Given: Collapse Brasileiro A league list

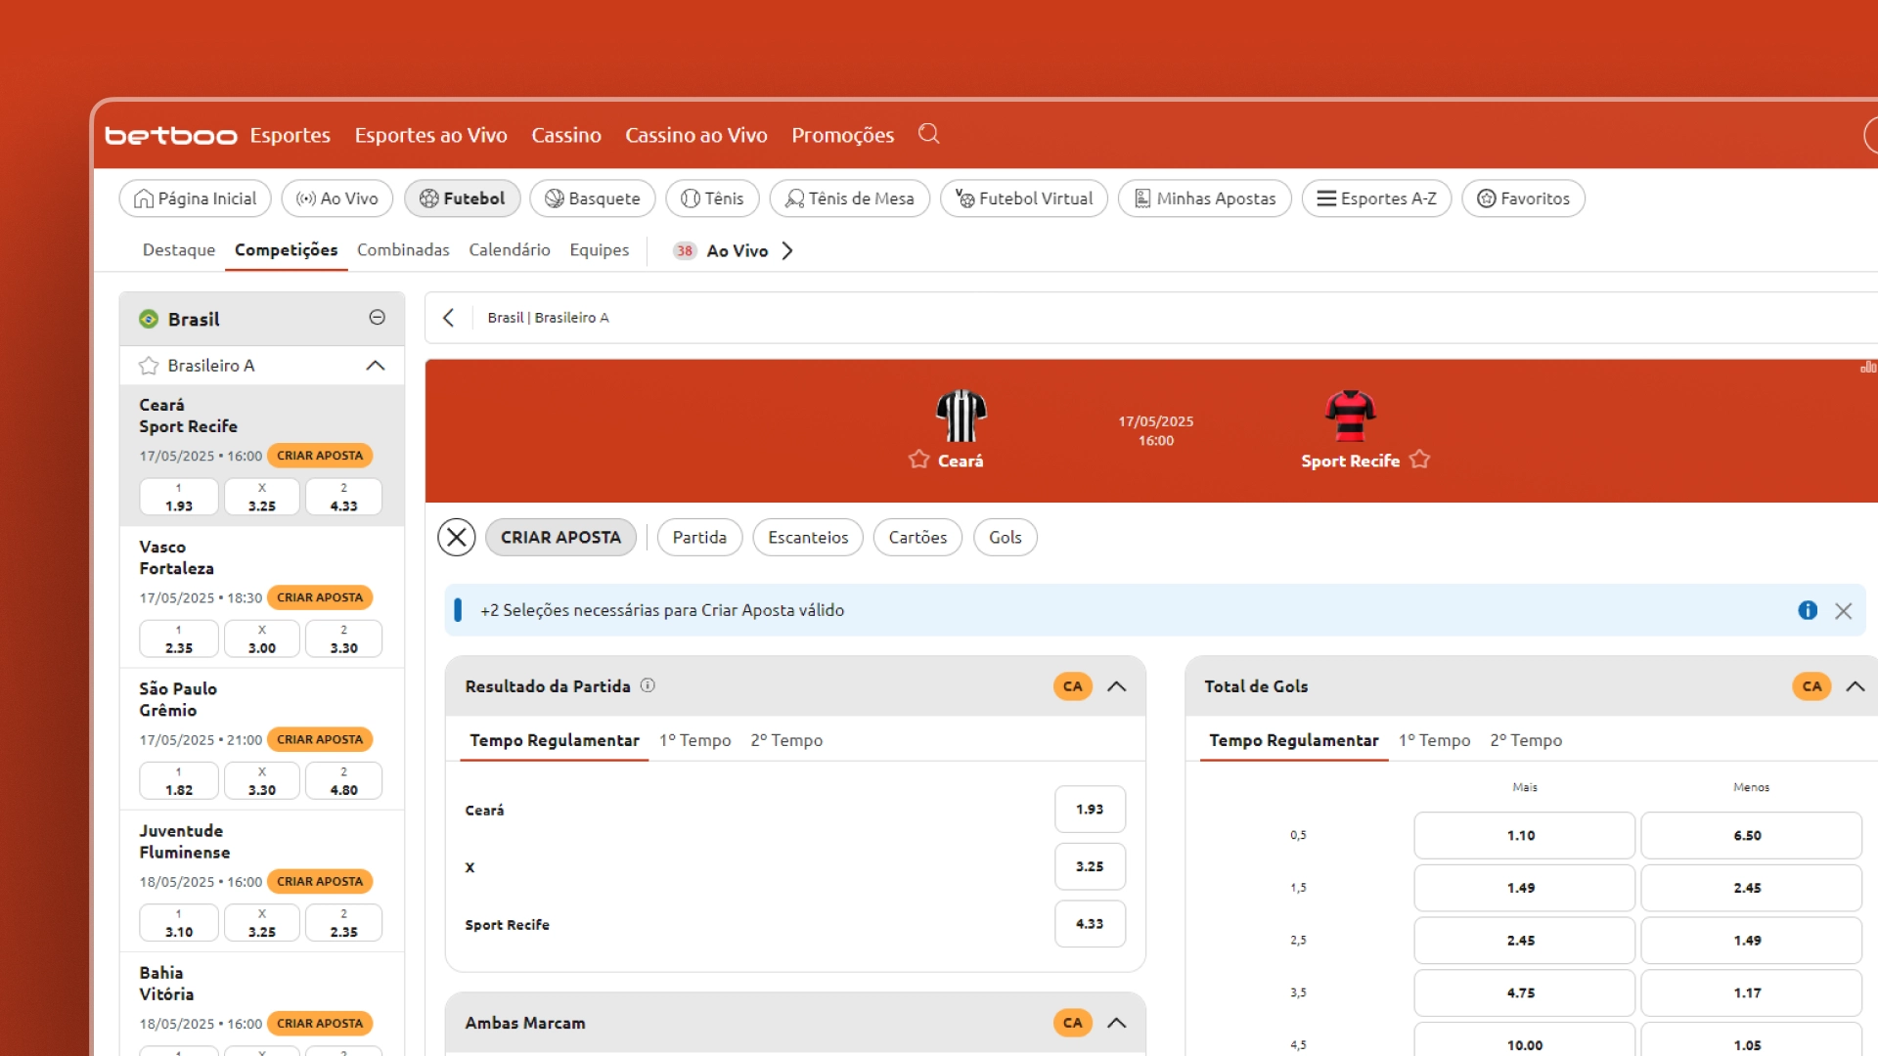Looking at the screenshot, I should coord(376,366).
